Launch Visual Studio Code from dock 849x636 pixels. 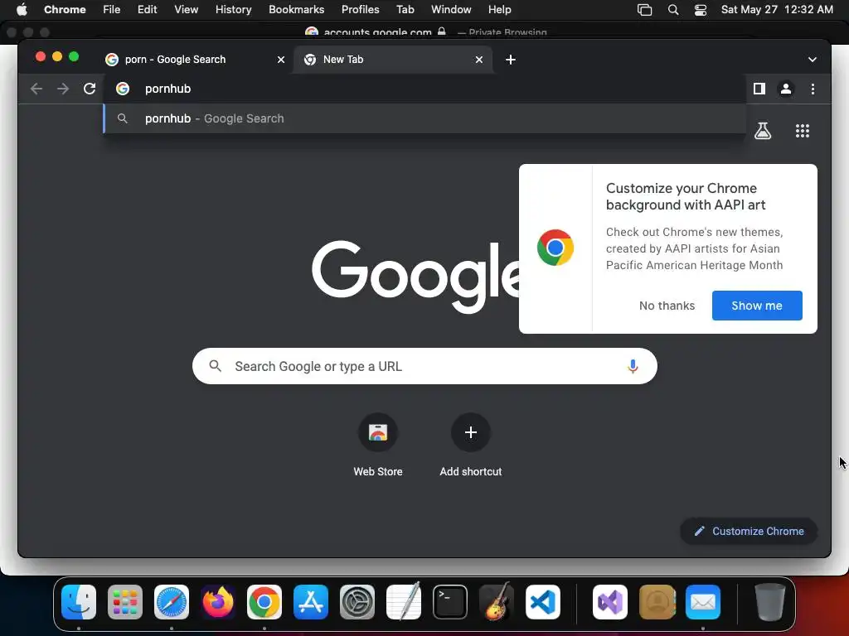tap(542, 602)
